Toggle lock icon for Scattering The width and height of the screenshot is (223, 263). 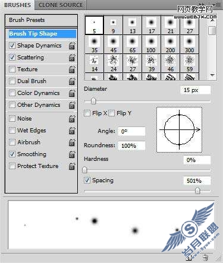(x=72, y=58)
